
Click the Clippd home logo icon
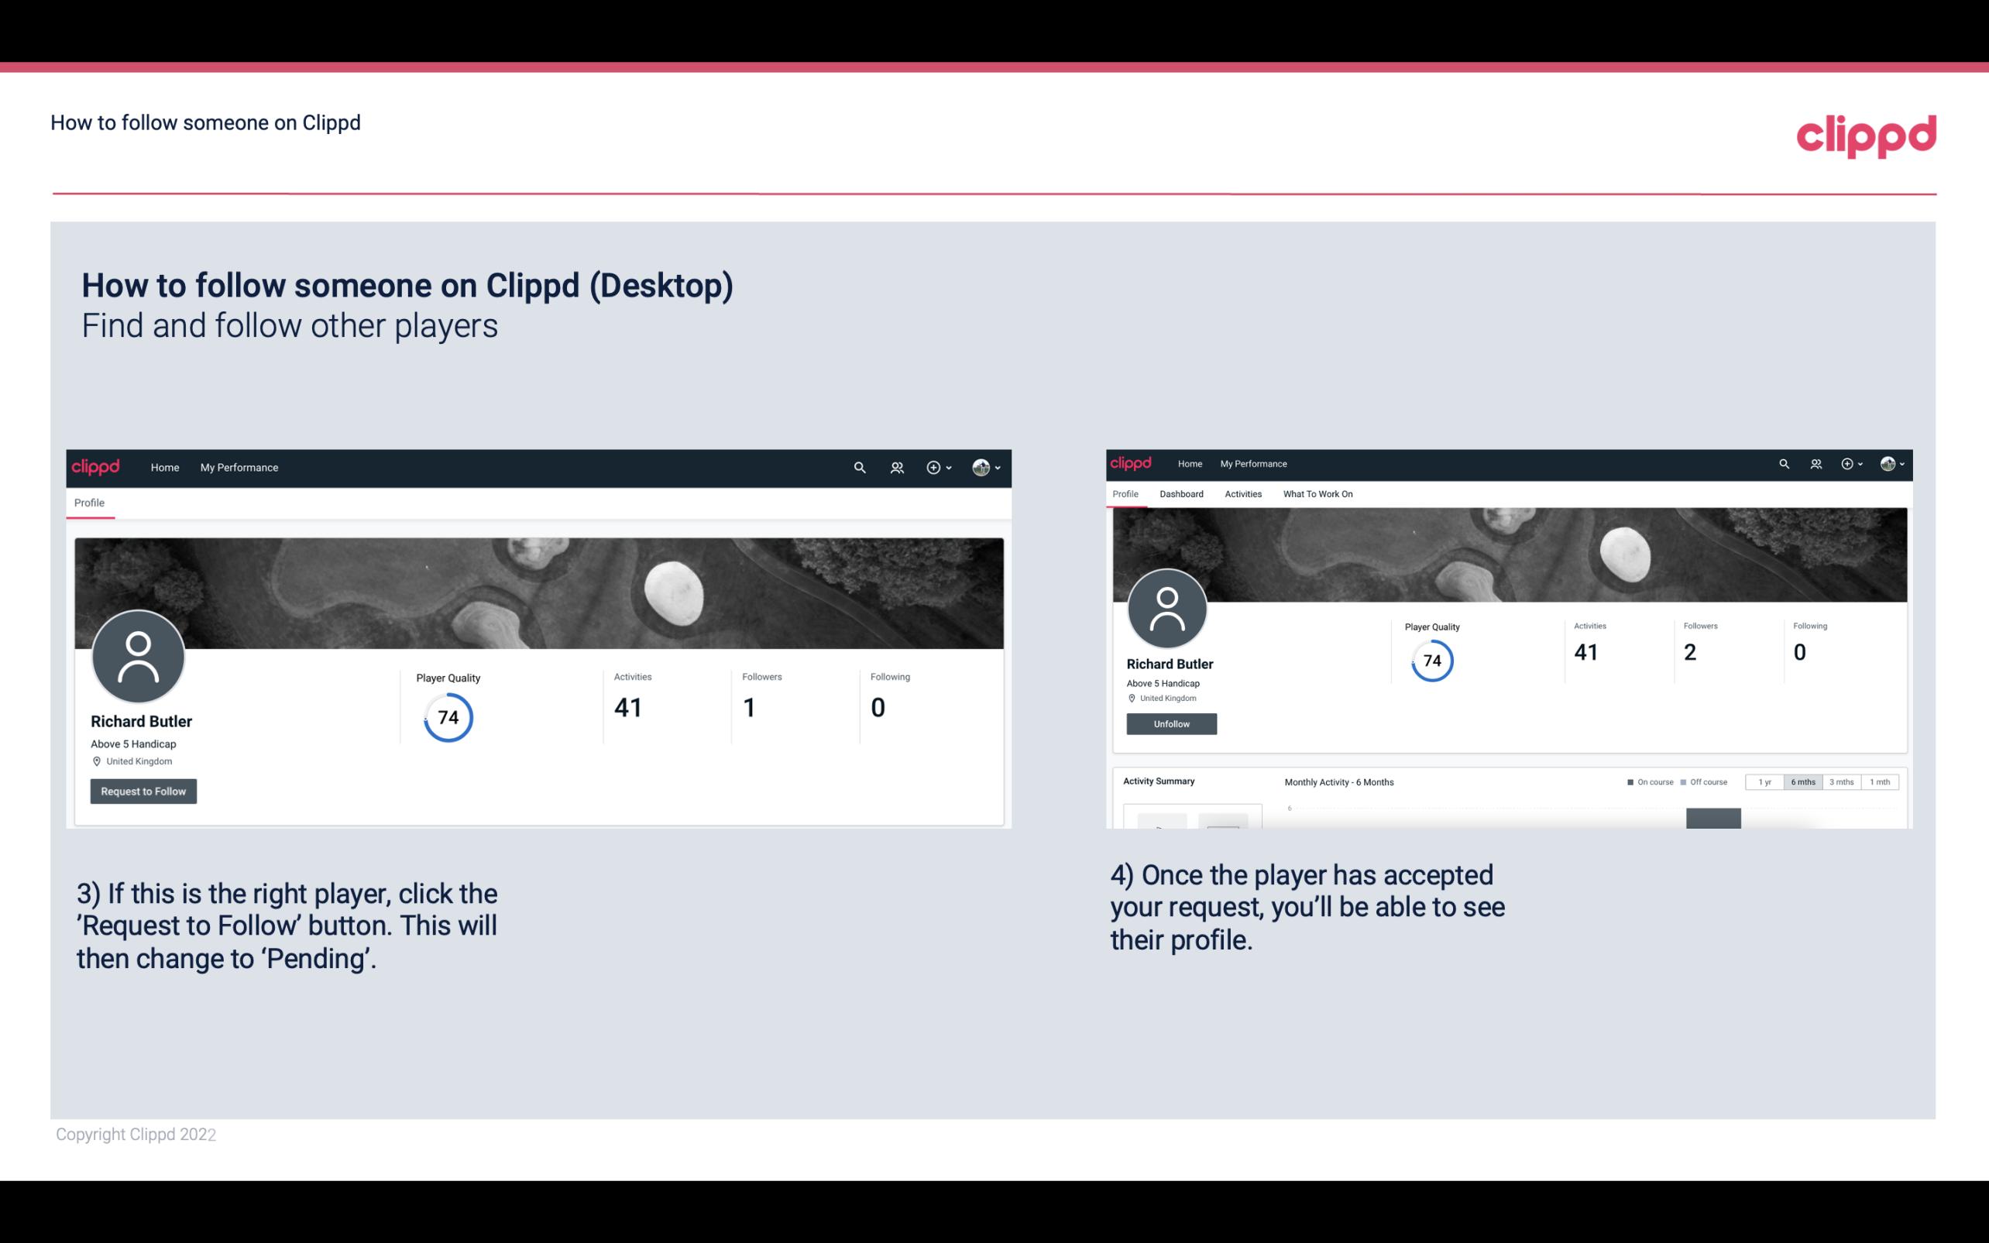(94, 467)
